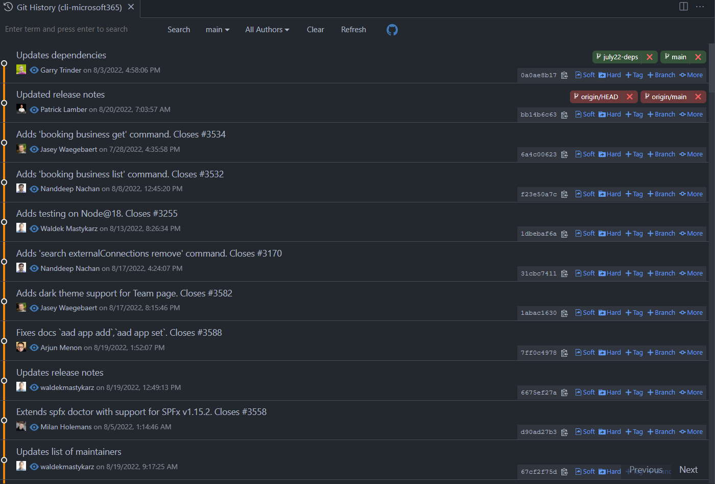Copy commit hash d90ad27b3 to clipboard

pyautogui.click(x=564, y=432)
